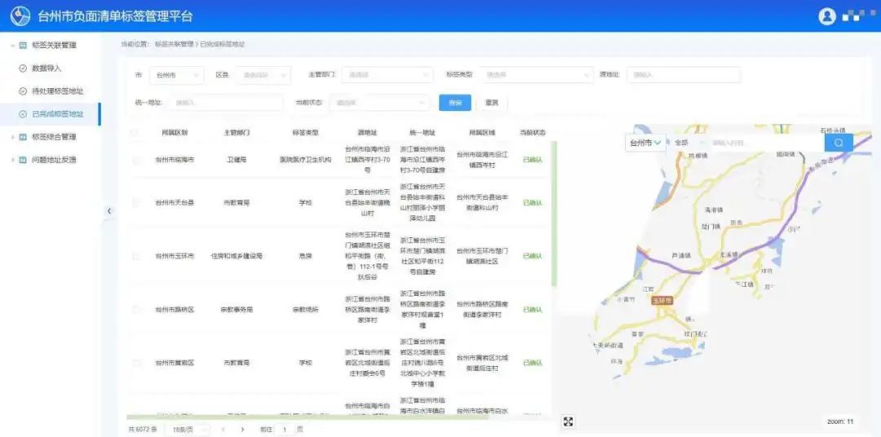
Task: Click the 原地址 column header
Action: (368, 133)
